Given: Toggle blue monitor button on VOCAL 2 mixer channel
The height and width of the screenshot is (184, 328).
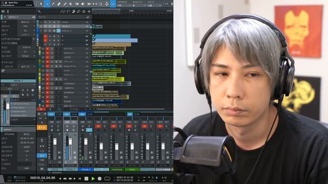Looking at the screenshot, I should click(89, 130).
